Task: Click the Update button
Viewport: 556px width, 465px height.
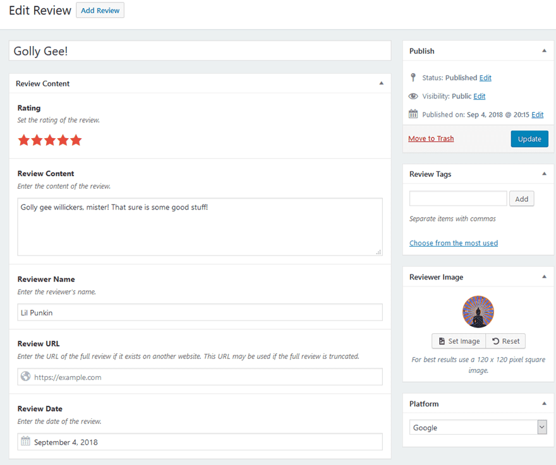Action: (x=529, y=138)
